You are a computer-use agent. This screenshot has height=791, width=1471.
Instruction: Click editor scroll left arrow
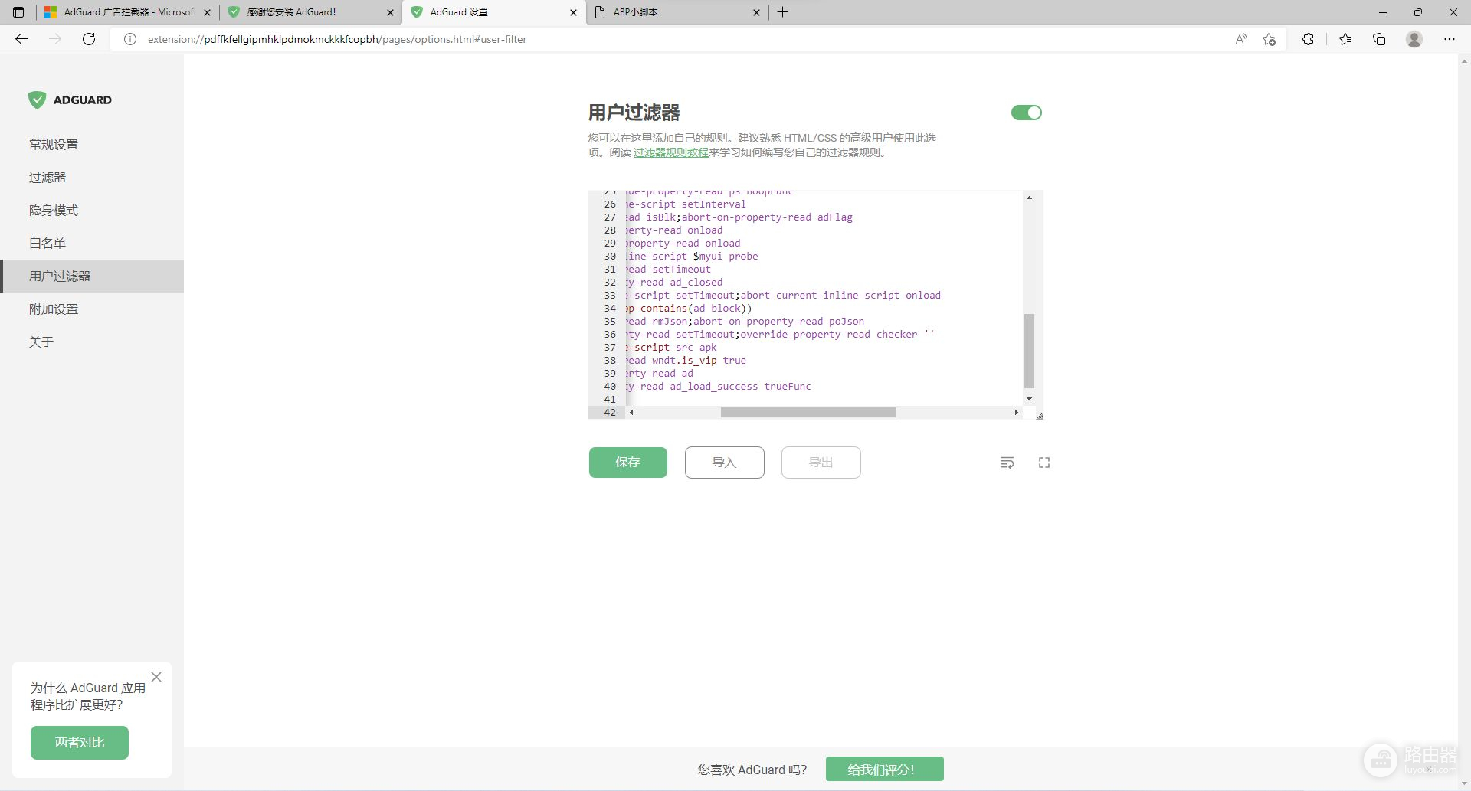tap(631, 412)
